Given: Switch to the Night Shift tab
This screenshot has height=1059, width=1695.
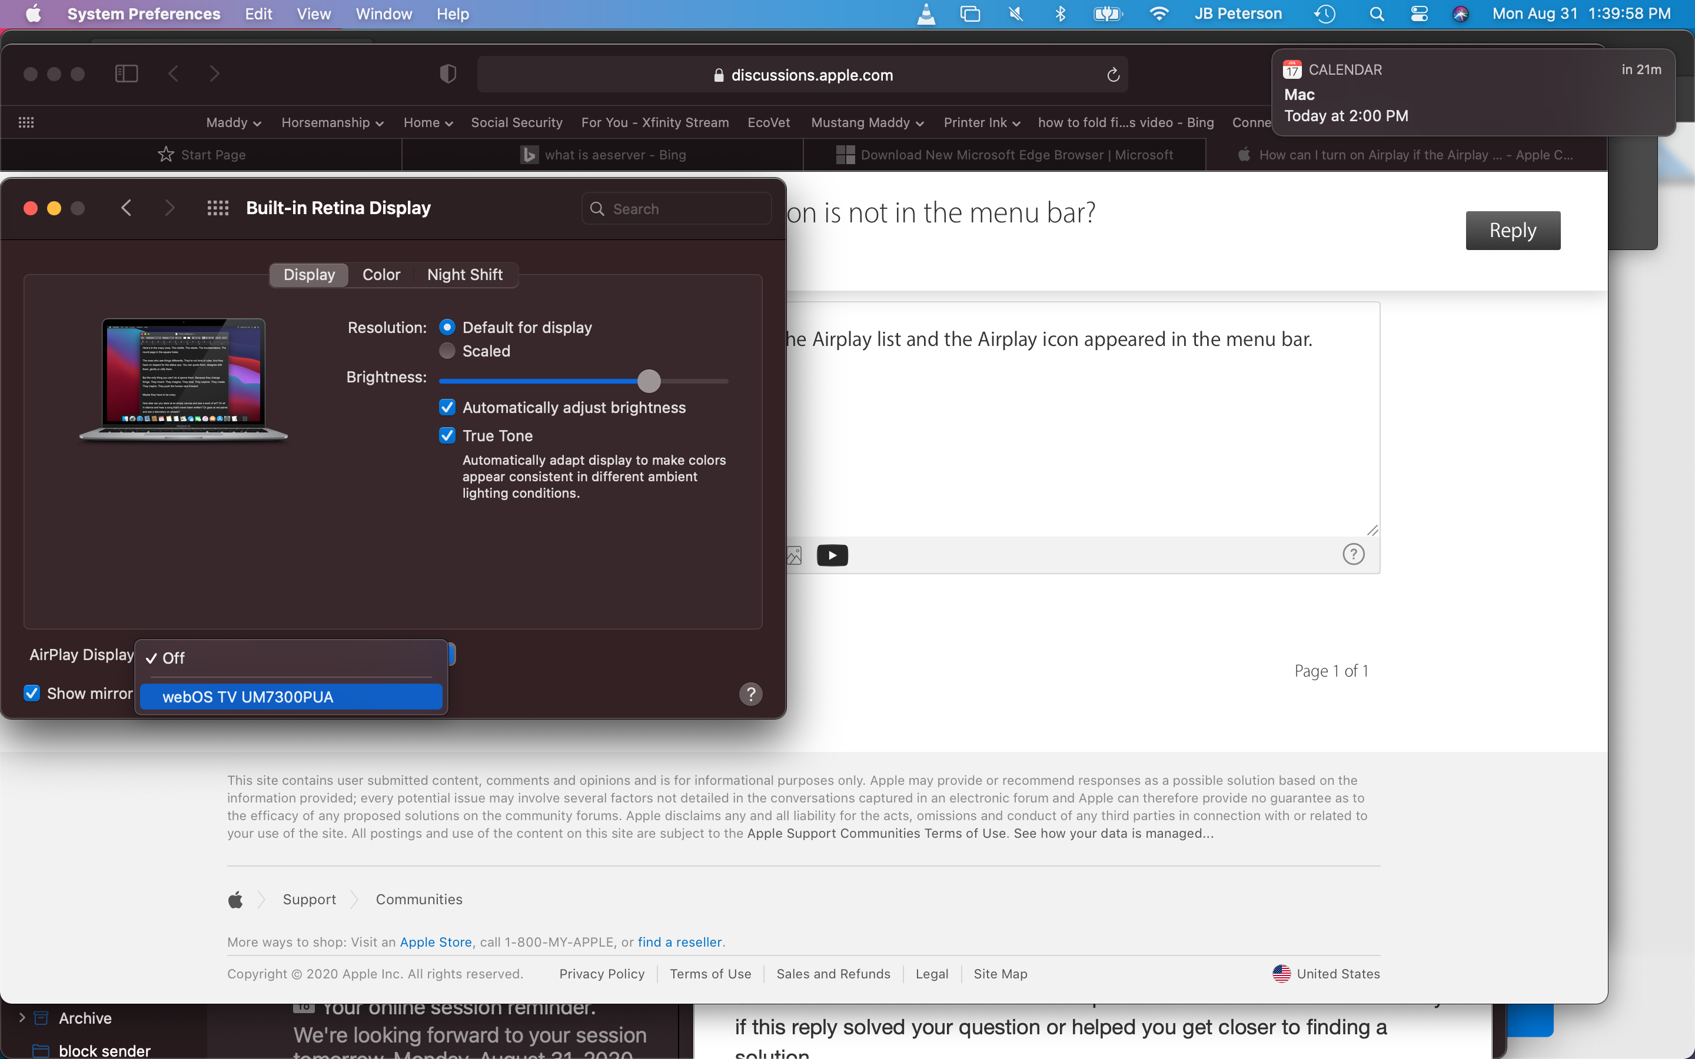Looking at the screenshot, I should point(464,275).
